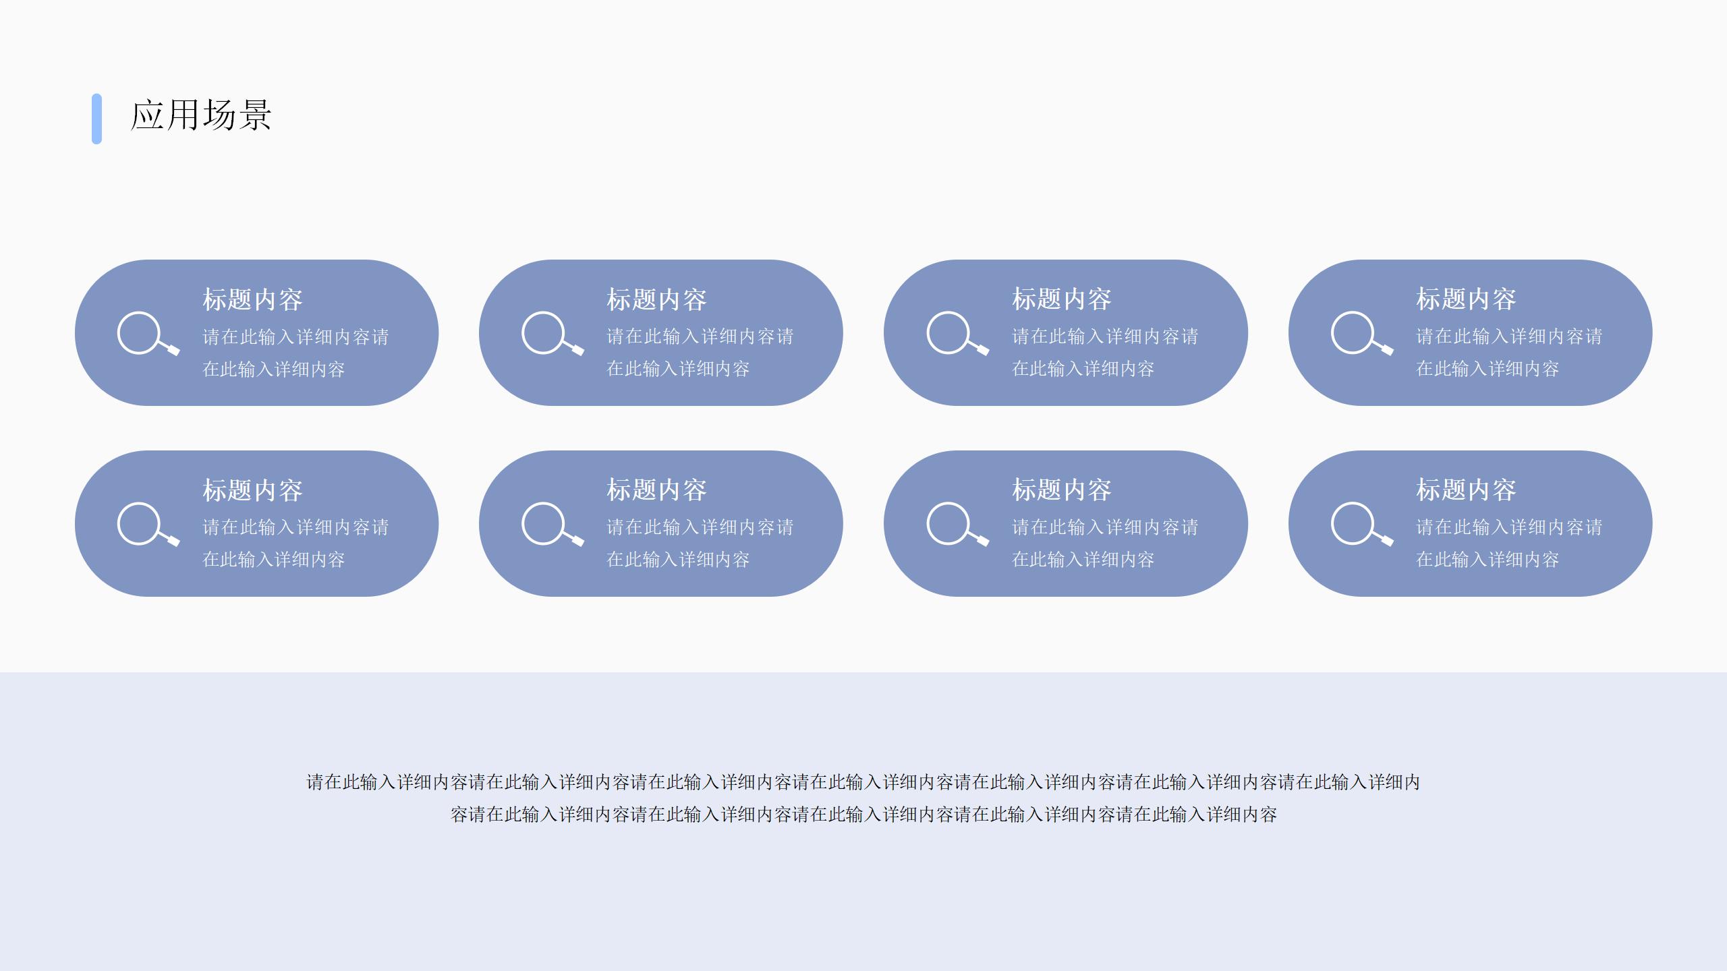Select 标题内容 title in top row's third card

tap(1062, 299)
